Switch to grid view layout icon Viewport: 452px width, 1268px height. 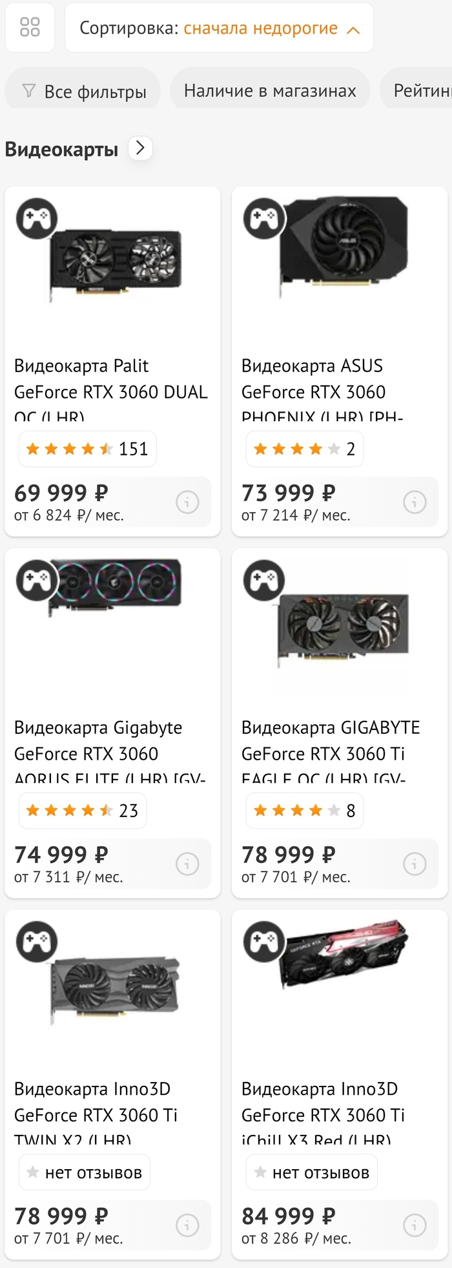point(30,27)
